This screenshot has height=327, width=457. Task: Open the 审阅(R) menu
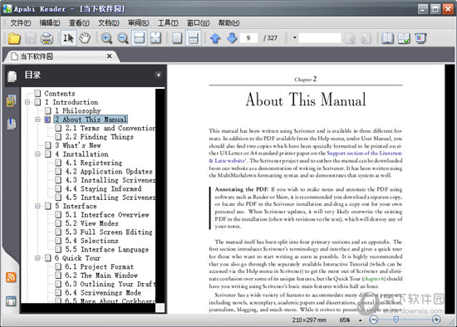pyautogui.click(x=139, y=22)
